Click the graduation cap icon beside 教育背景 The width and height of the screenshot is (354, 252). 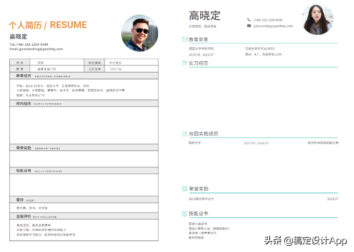coord(185,39)
